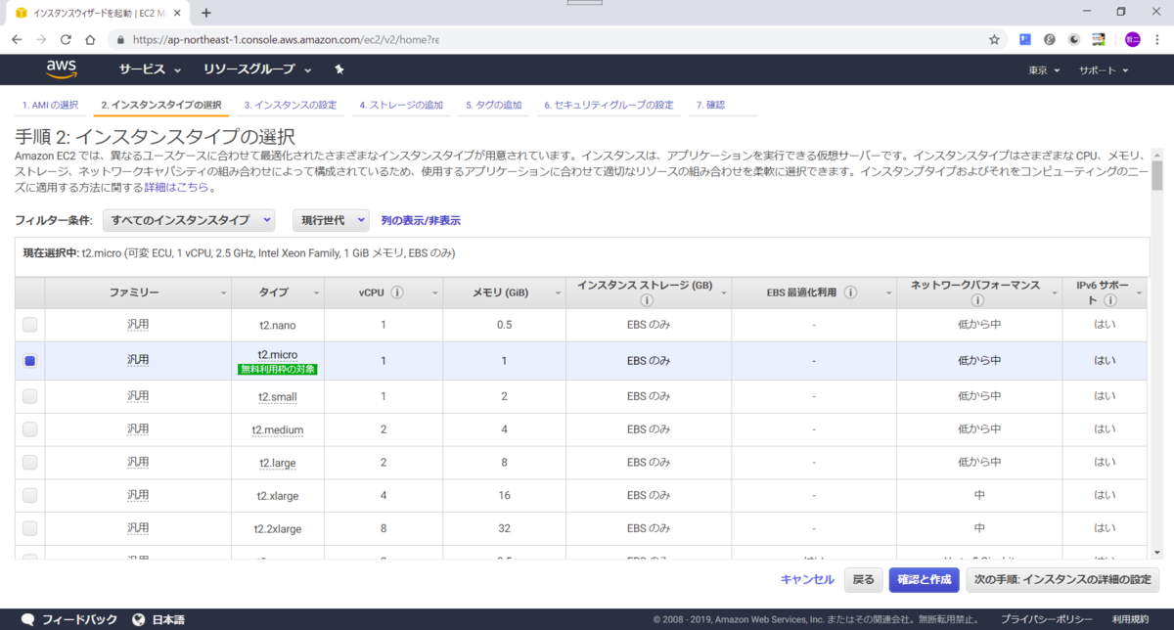This screenshot has height=630, width=1174.
Task: Click the EBS最適化利用 info icon
Action: pyautogui.click(x=851, y=291)
